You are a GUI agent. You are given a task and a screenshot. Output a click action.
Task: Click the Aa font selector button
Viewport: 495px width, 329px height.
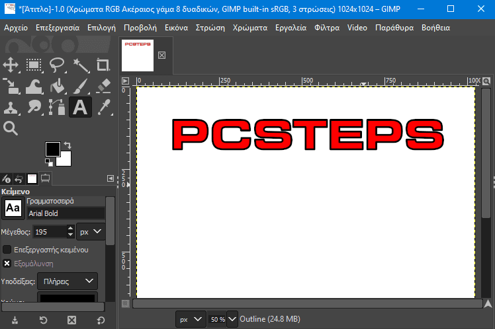[x=13, y=208]
